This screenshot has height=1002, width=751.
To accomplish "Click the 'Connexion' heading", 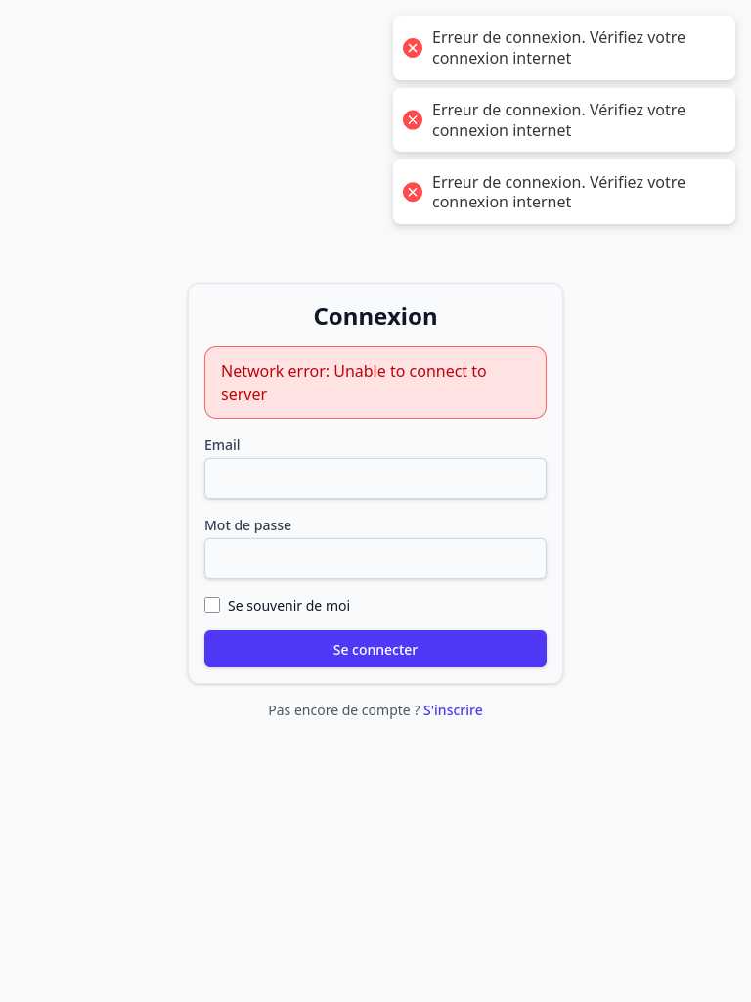I will [x=375, y=316].
